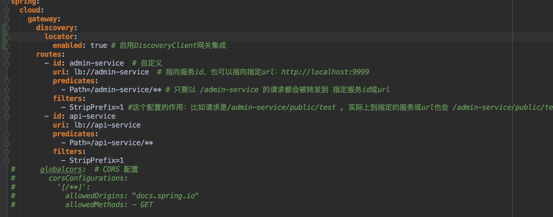553x217 pixels.
Task: Collapse the routes section fold marker
Action: click(x=7, y=55)
